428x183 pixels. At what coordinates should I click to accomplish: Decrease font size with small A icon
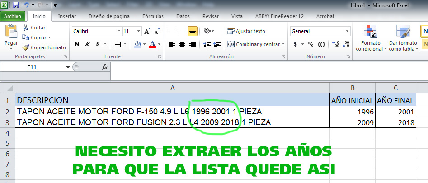coord(157,31)
